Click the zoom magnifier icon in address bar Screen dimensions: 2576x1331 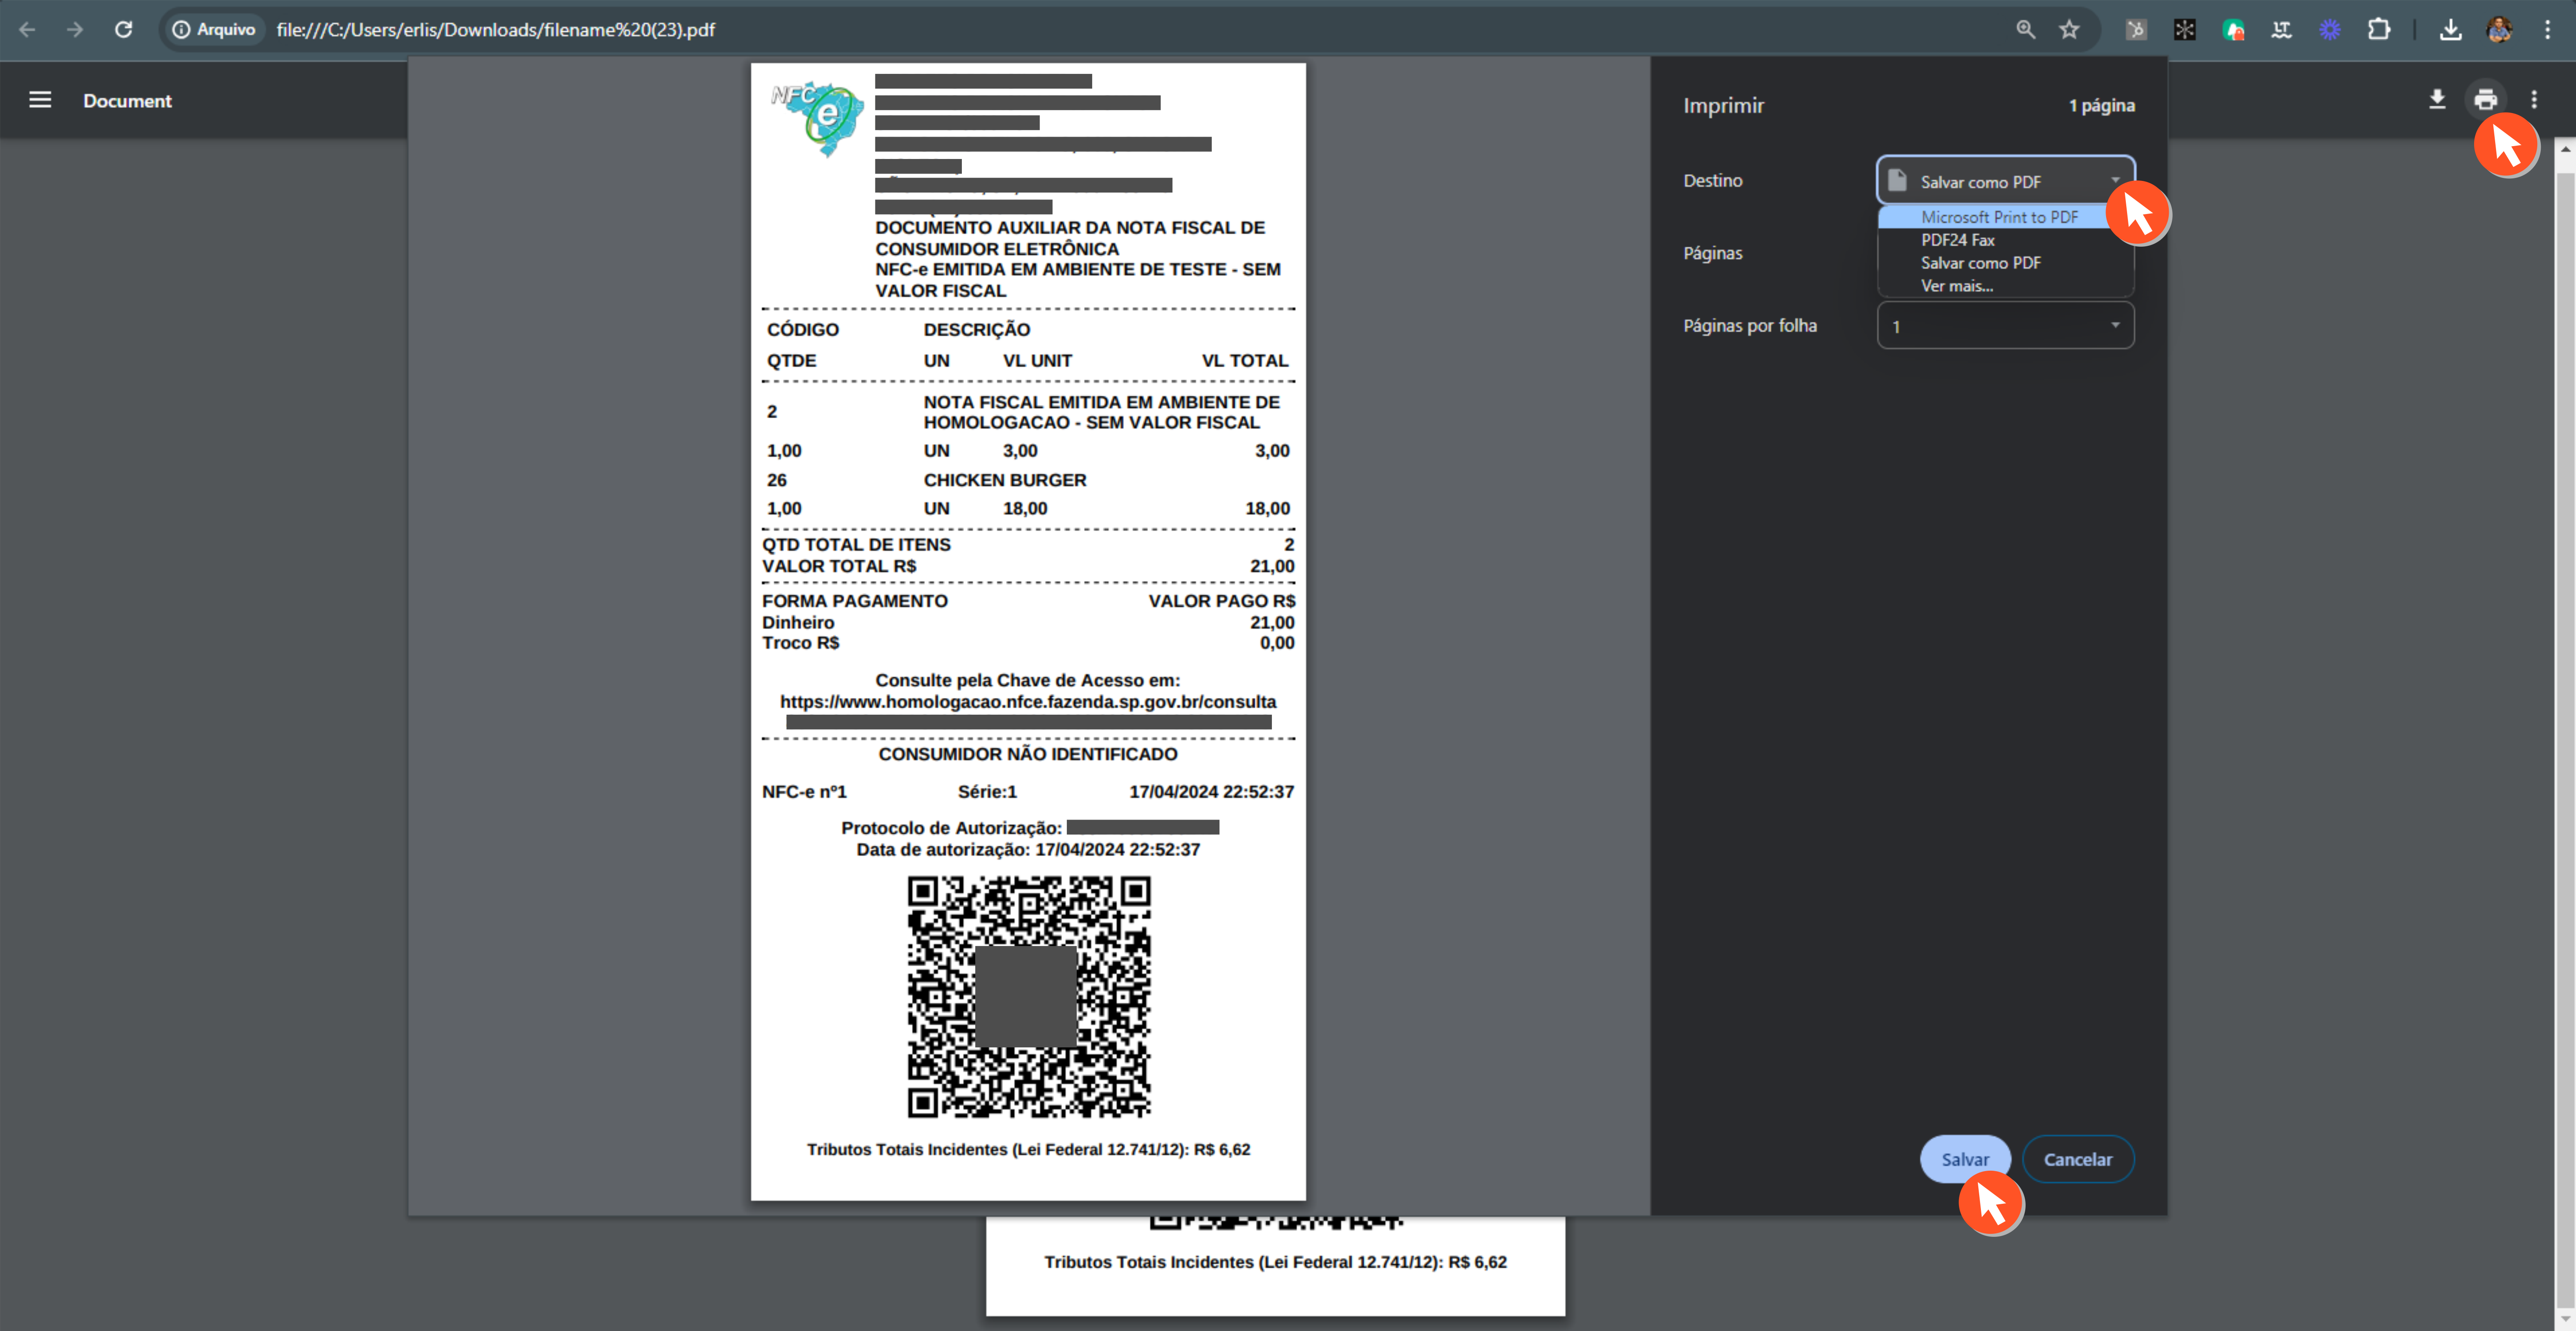tap(2025, 29)
